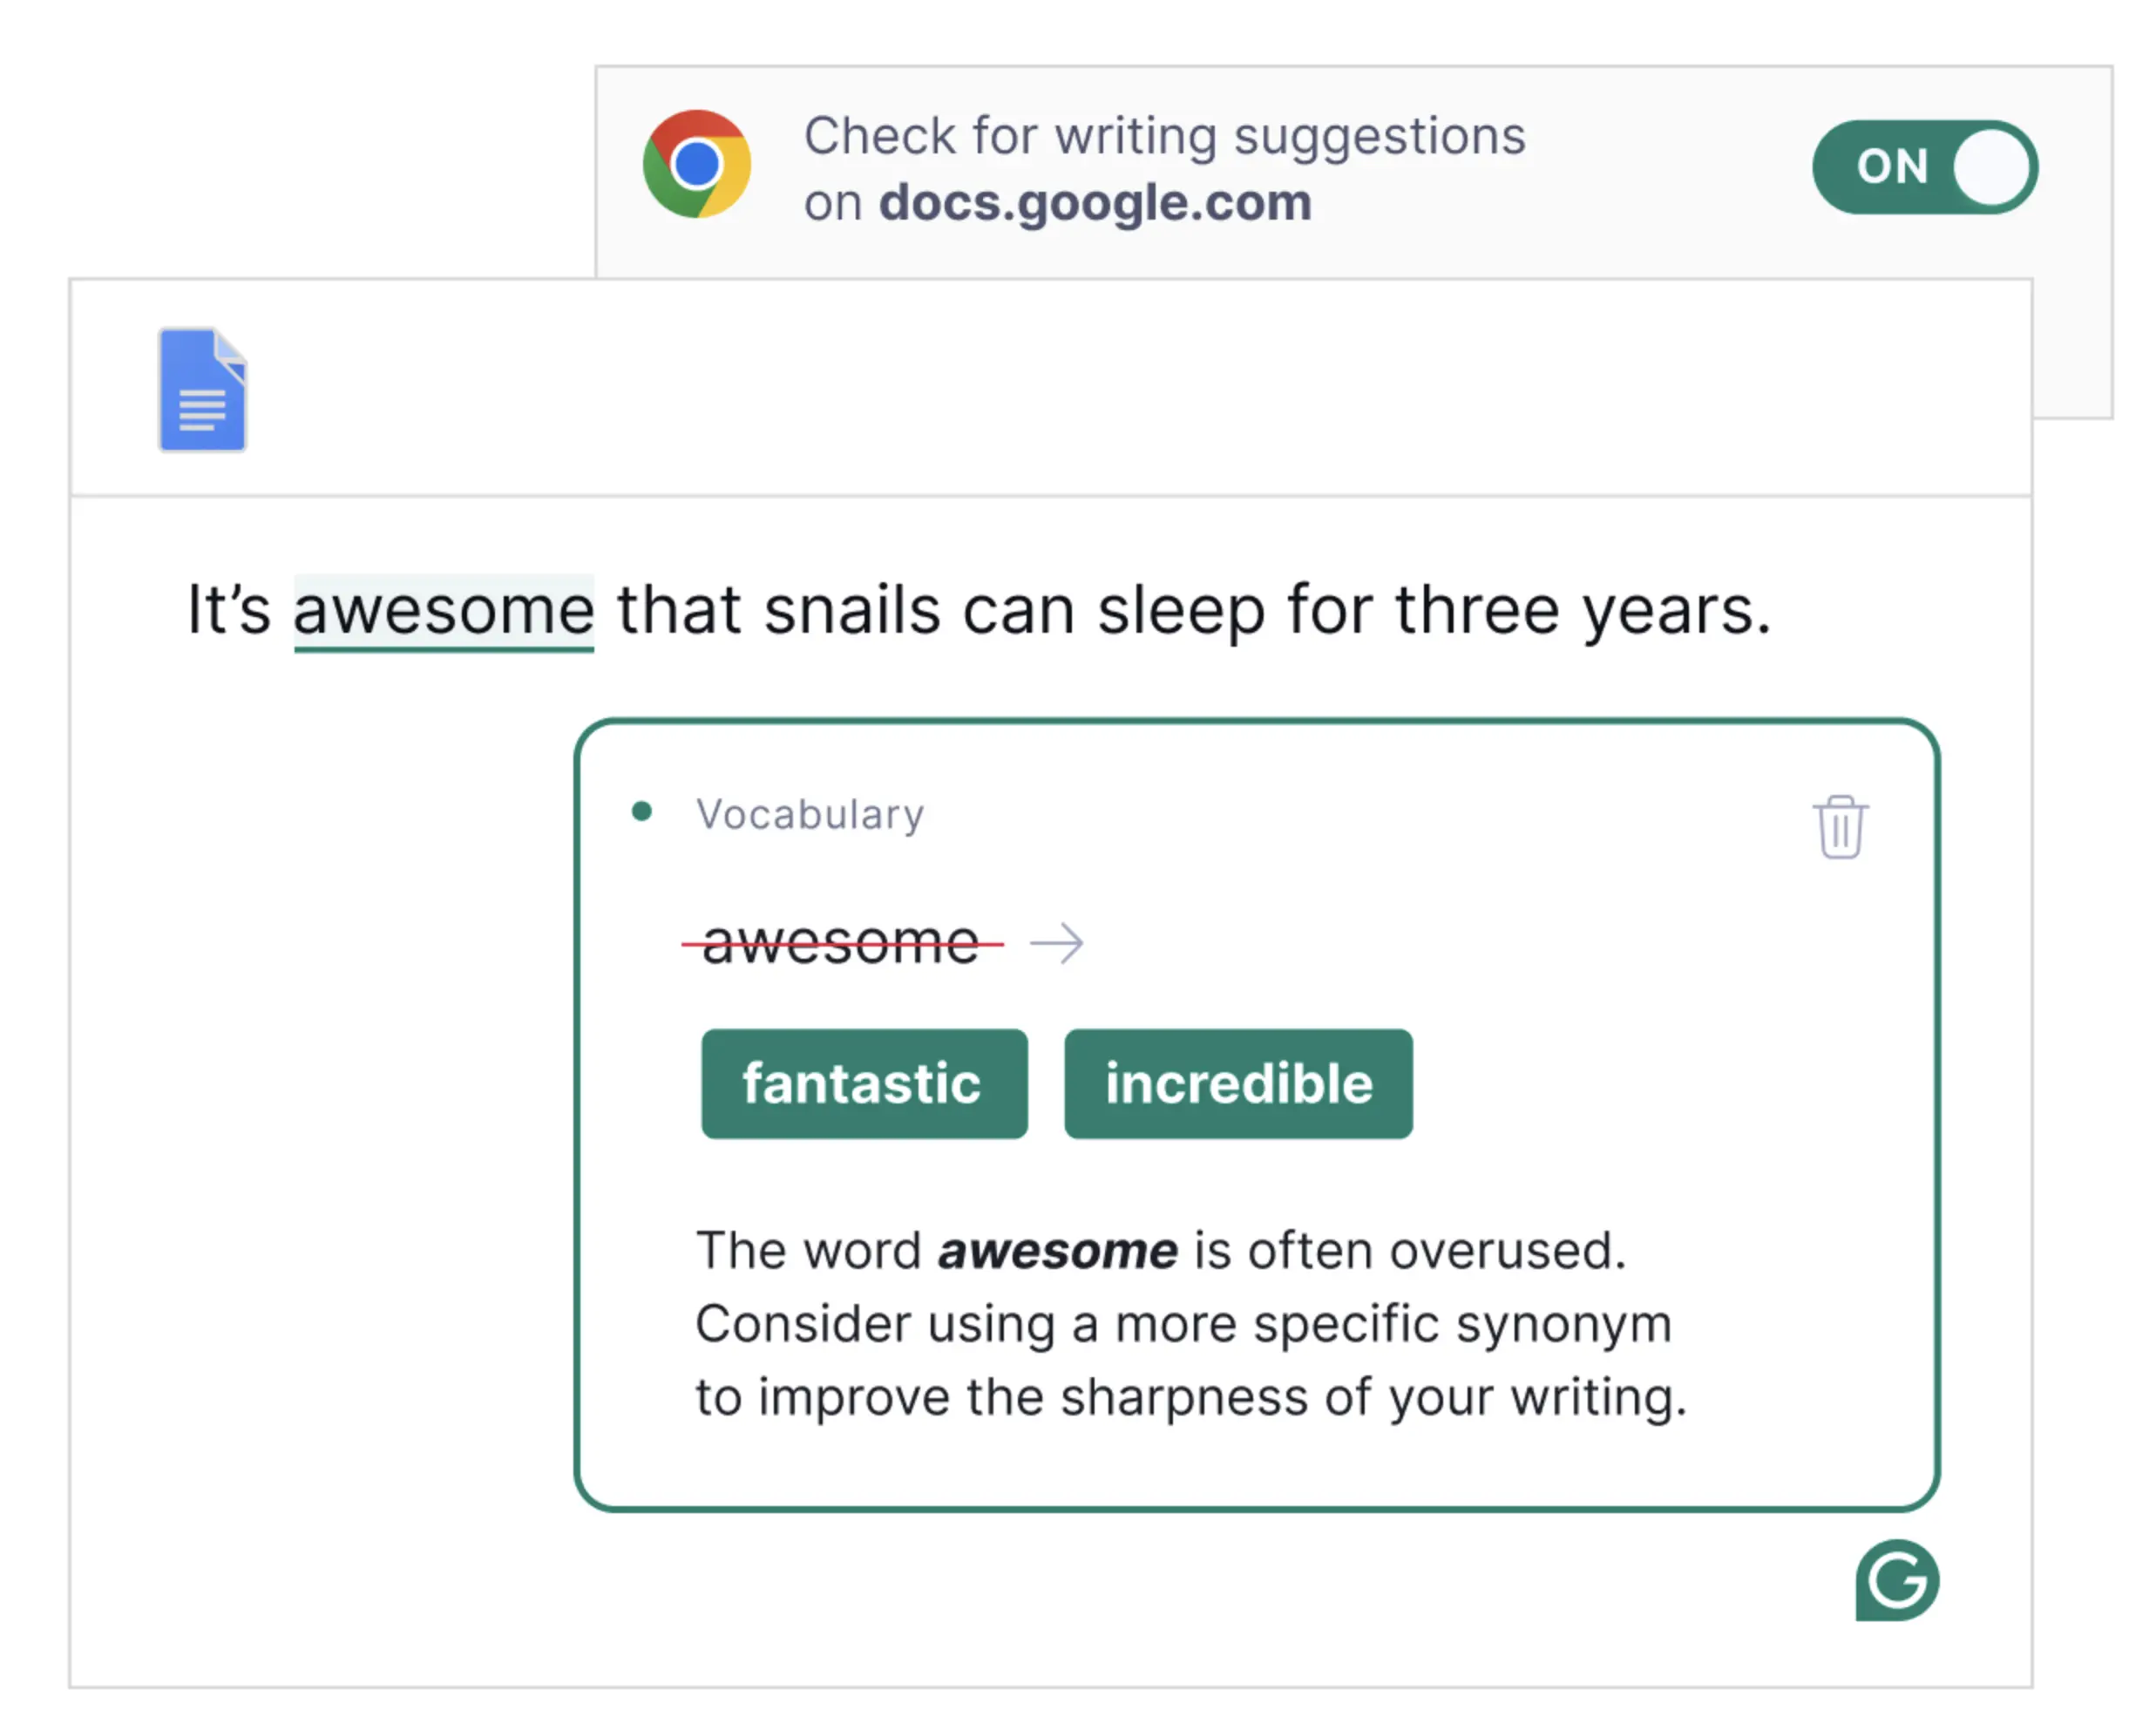Replace awesome with "fantastic"
This screenshot has height=1731, width=2156.
(x=864, y=1084)
